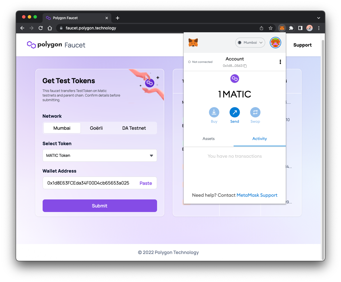Viewport: 341px width, 282px height.
Task: Select the Polygon Faucet browser tab
Action: tap(77, 18)
